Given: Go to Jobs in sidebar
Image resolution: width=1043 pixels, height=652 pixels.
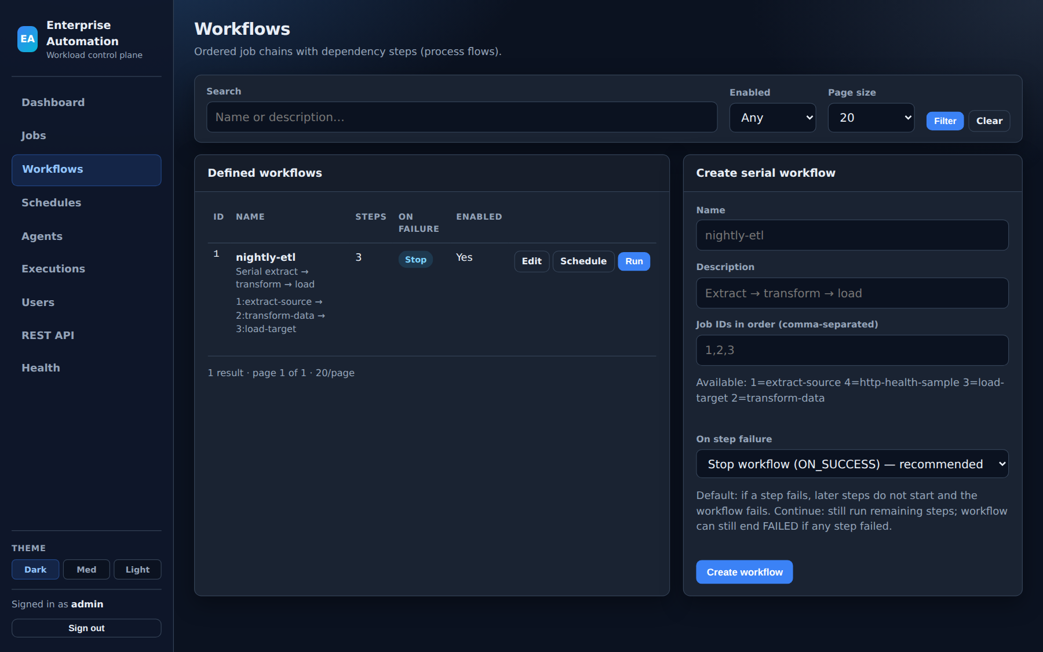Looking at the screenshot, I should pos(86,136).
